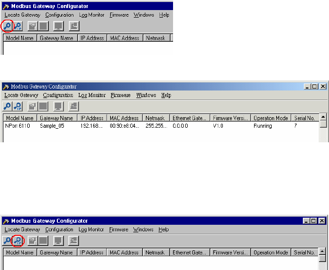Click broadcast search magnifier icon in bottom window

pyautogui.click(x=7, y=241)
